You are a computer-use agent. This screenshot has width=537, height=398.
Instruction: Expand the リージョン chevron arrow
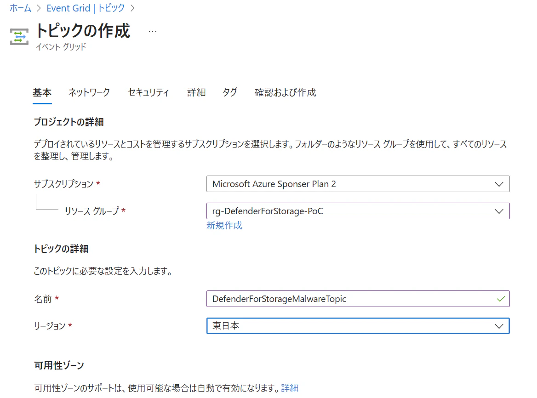pos(499,326)
